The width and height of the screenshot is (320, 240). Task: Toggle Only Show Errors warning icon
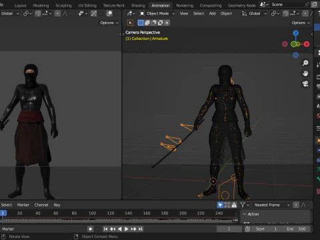click(234, 205)
